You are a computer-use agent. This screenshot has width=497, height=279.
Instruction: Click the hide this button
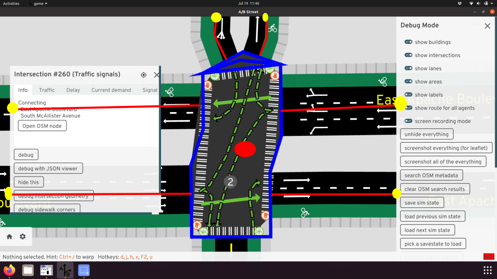pos(29,182)
